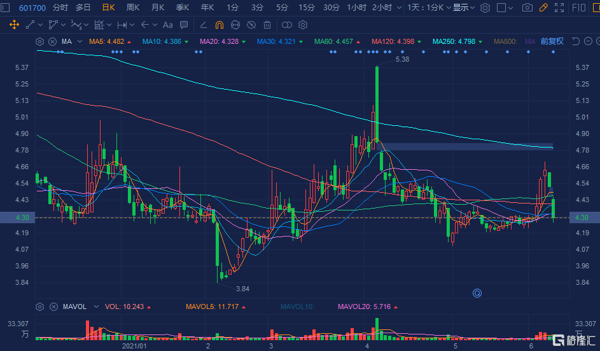Click the 601700 stock code
Image resolution: width=600 pixels, height=351 pixels.
[32, 8]
